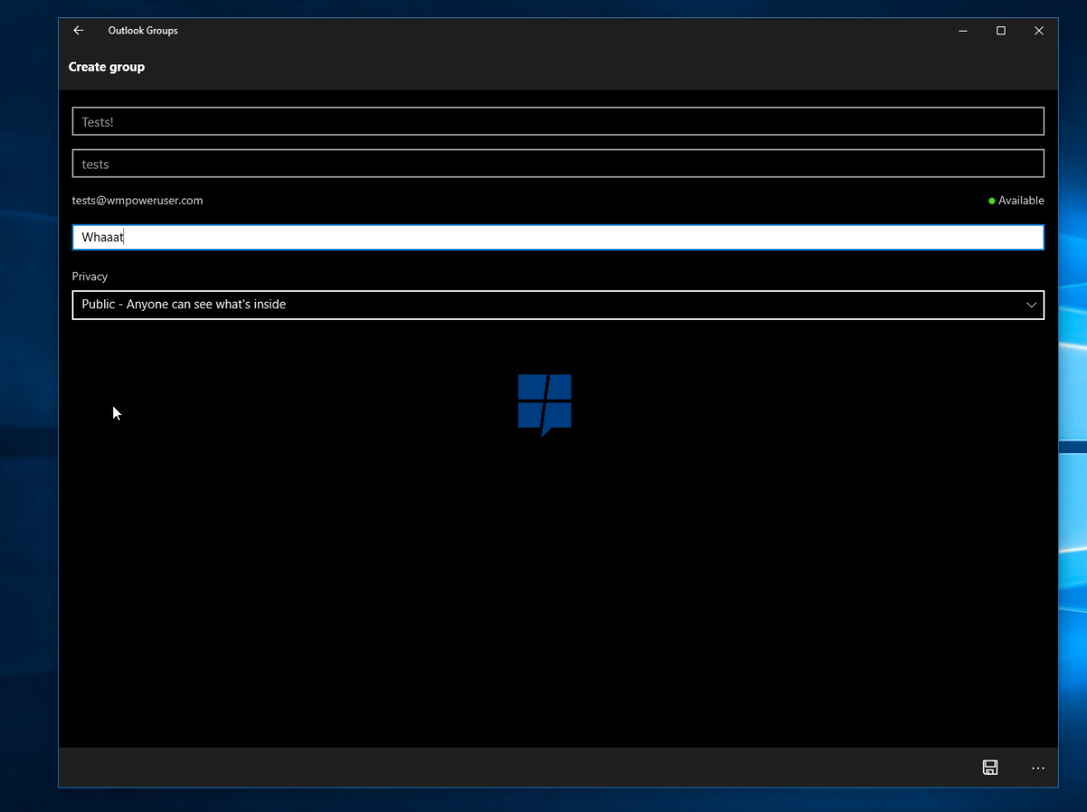Viewport: 1087px width, 812px height.
Task: Open the more options ellipsis menu
Action: click(1038, 768)
